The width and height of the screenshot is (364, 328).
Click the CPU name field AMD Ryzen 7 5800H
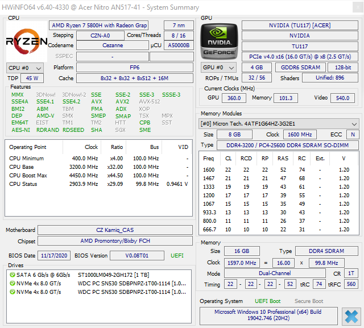tap(98, 25)
